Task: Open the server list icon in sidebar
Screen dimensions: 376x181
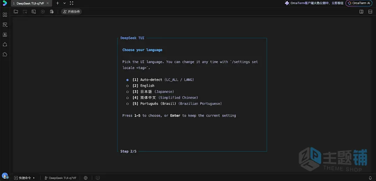Action: tap(5, 25)
